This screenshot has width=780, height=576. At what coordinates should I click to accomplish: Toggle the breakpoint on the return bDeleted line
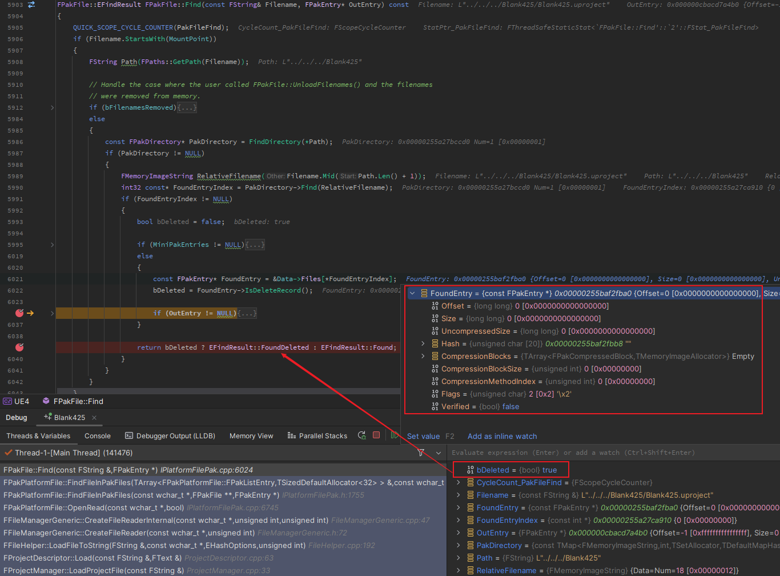19,347
